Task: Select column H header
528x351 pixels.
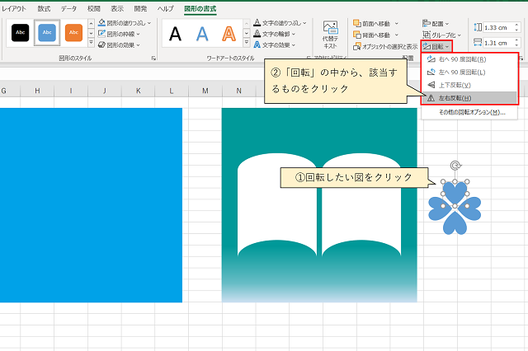Action: (37, 91)
